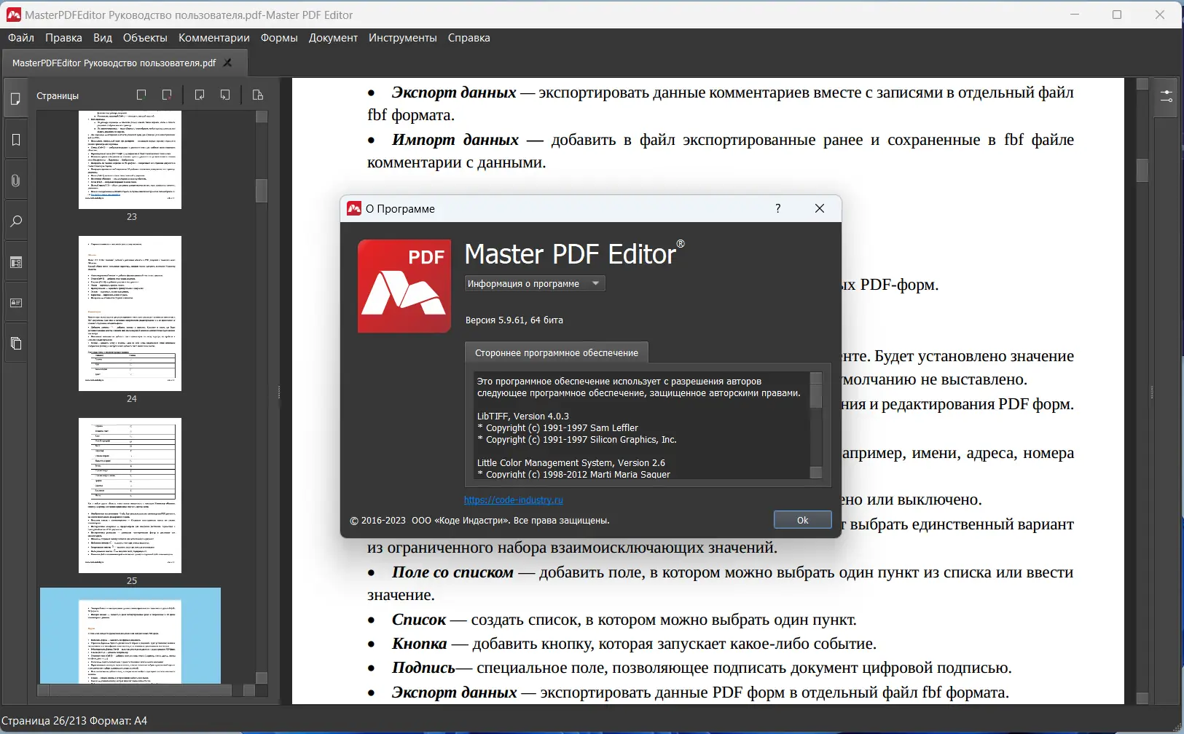Click the document view vertical scrollbar thumb
Viewport: 1184px width, 734px height.
pyautogui.click(x=1142, y=170)
